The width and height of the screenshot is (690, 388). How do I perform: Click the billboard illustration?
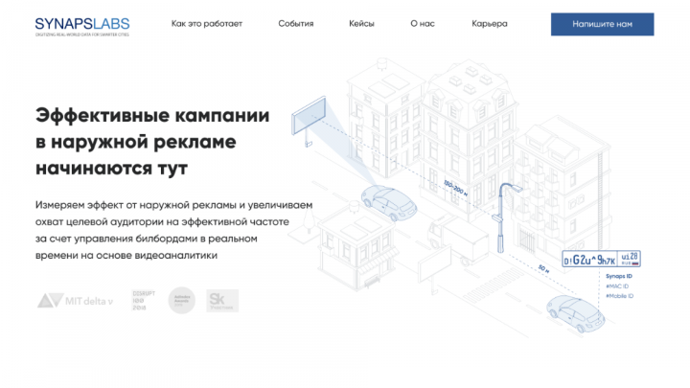[x=309, y=118]
